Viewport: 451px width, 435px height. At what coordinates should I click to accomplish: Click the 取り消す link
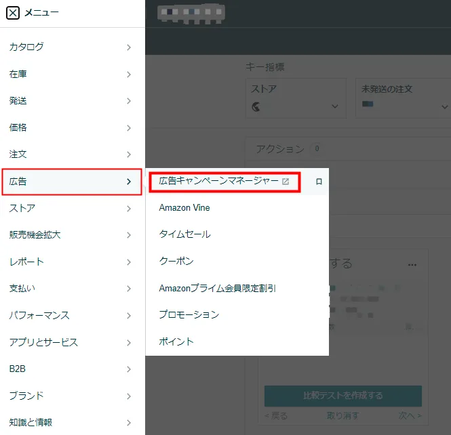click(343, 416)
